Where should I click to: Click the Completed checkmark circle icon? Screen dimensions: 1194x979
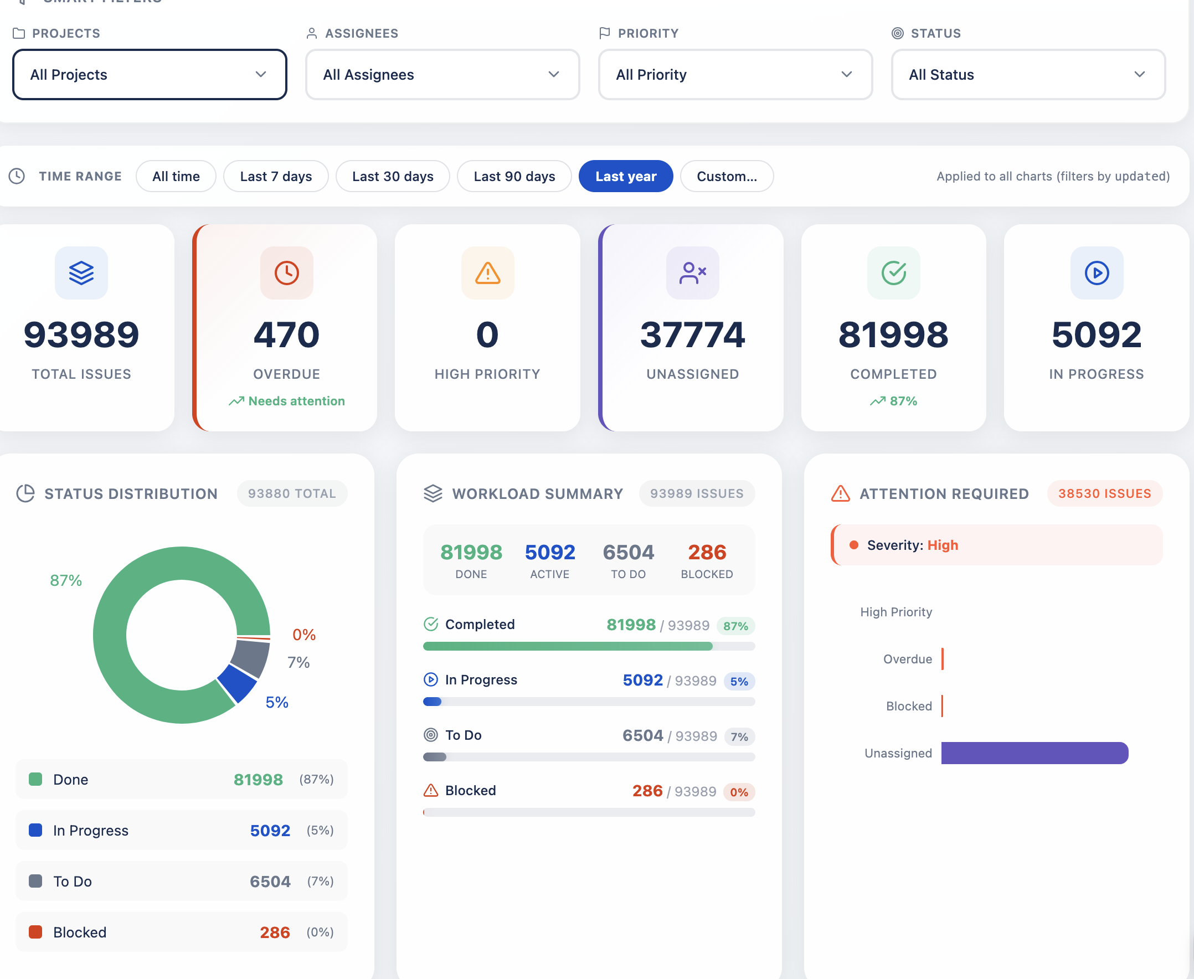click(x=893, y=273)
